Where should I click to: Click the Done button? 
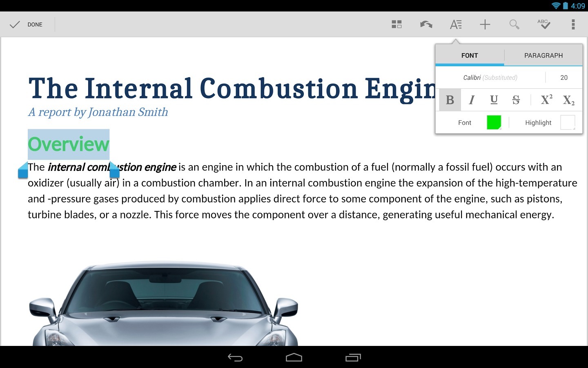pos(27,24)
